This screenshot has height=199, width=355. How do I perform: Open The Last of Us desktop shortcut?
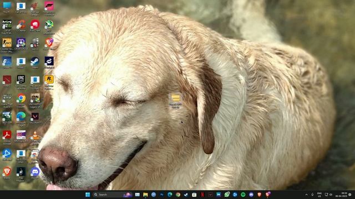click(x=35, y=82)
